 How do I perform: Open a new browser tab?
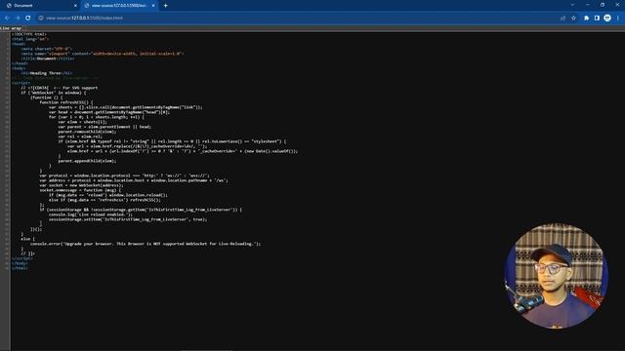pyautogui.click(x=165, y=6)
